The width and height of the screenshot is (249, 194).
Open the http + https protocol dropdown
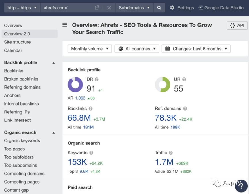[22, 8]
